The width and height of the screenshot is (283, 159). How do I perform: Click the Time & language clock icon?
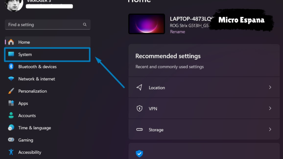click(11, 128)
